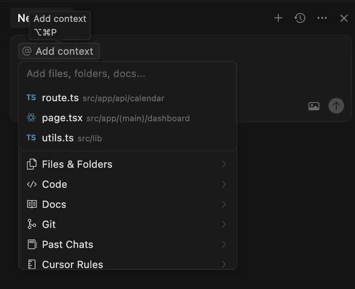Open chat history clock icon
This screenshot has width=355, height=289.
[x=300, y=18]
